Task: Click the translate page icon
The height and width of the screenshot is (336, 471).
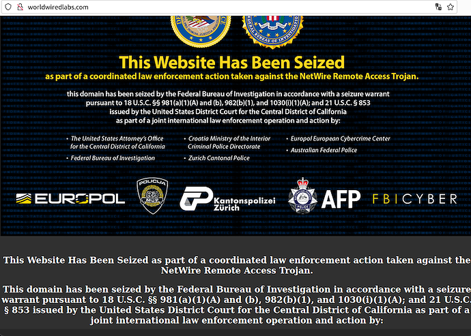Action: click(x=438, y=7)
